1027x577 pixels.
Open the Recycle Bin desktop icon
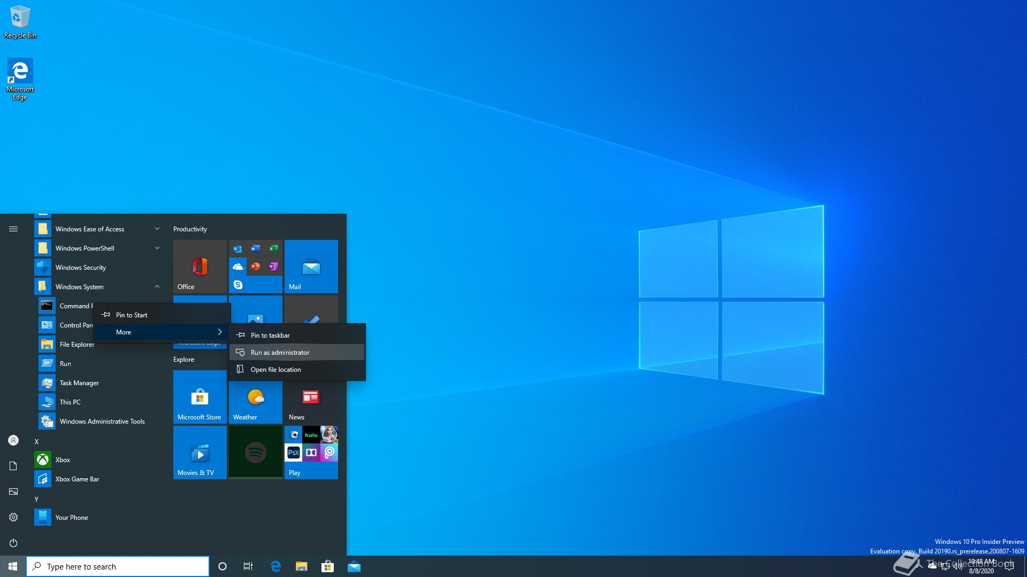20,22
